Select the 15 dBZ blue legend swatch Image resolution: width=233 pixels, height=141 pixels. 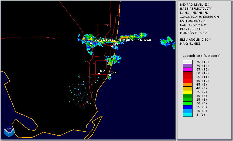(188, 107)
